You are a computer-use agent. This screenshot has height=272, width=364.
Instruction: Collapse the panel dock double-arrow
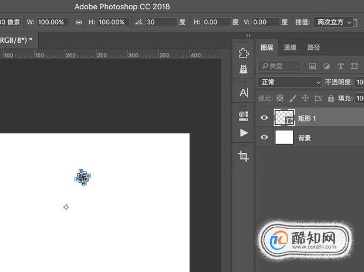tap(248, 35)
